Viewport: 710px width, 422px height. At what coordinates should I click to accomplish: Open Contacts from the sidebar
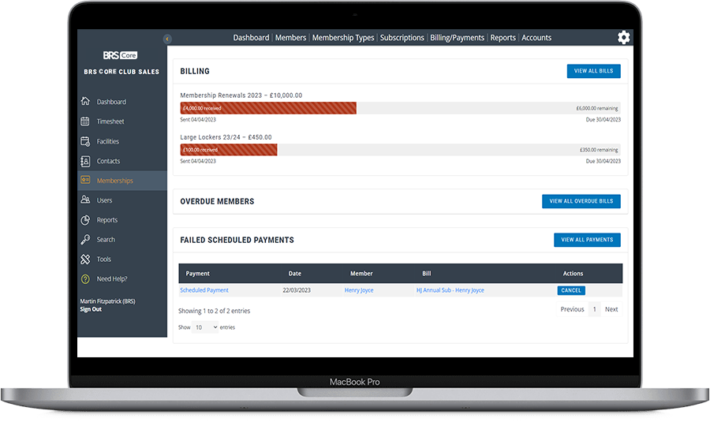pos(108,161)
